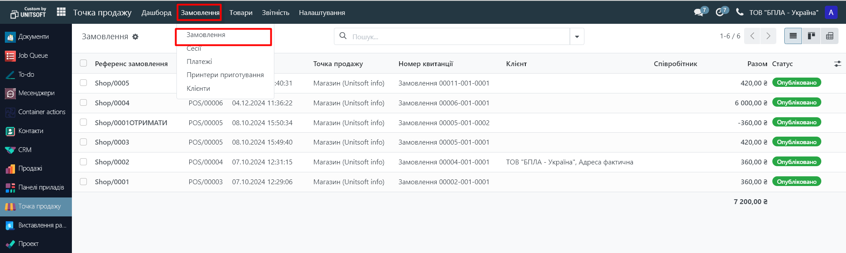This screenshot has height=253, width=846.
Task: Select Принтери приготування menu entry
Action: (225, 75)
